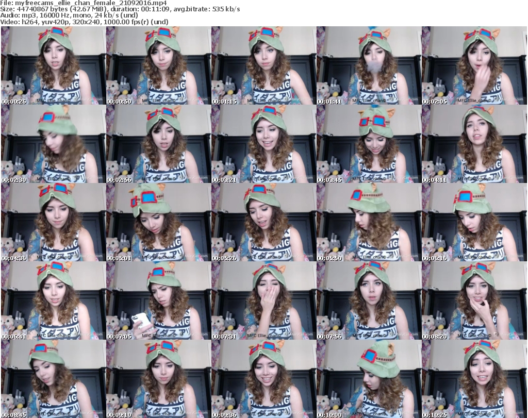Click the Size and duration info line
Viewport: 528px width, 418px height.
(120, 9)
